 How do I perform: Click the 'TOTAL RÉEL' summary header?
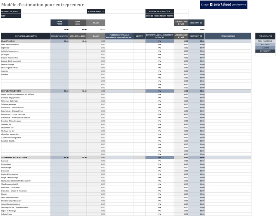(77, 23)
